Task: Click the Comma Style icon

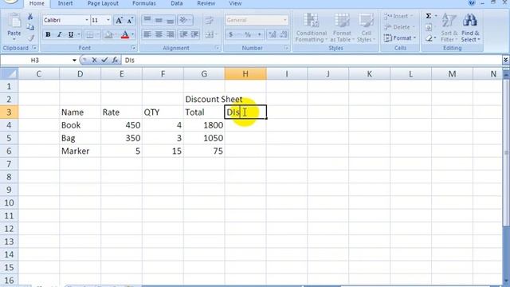Action: click(x=259, y=34)
